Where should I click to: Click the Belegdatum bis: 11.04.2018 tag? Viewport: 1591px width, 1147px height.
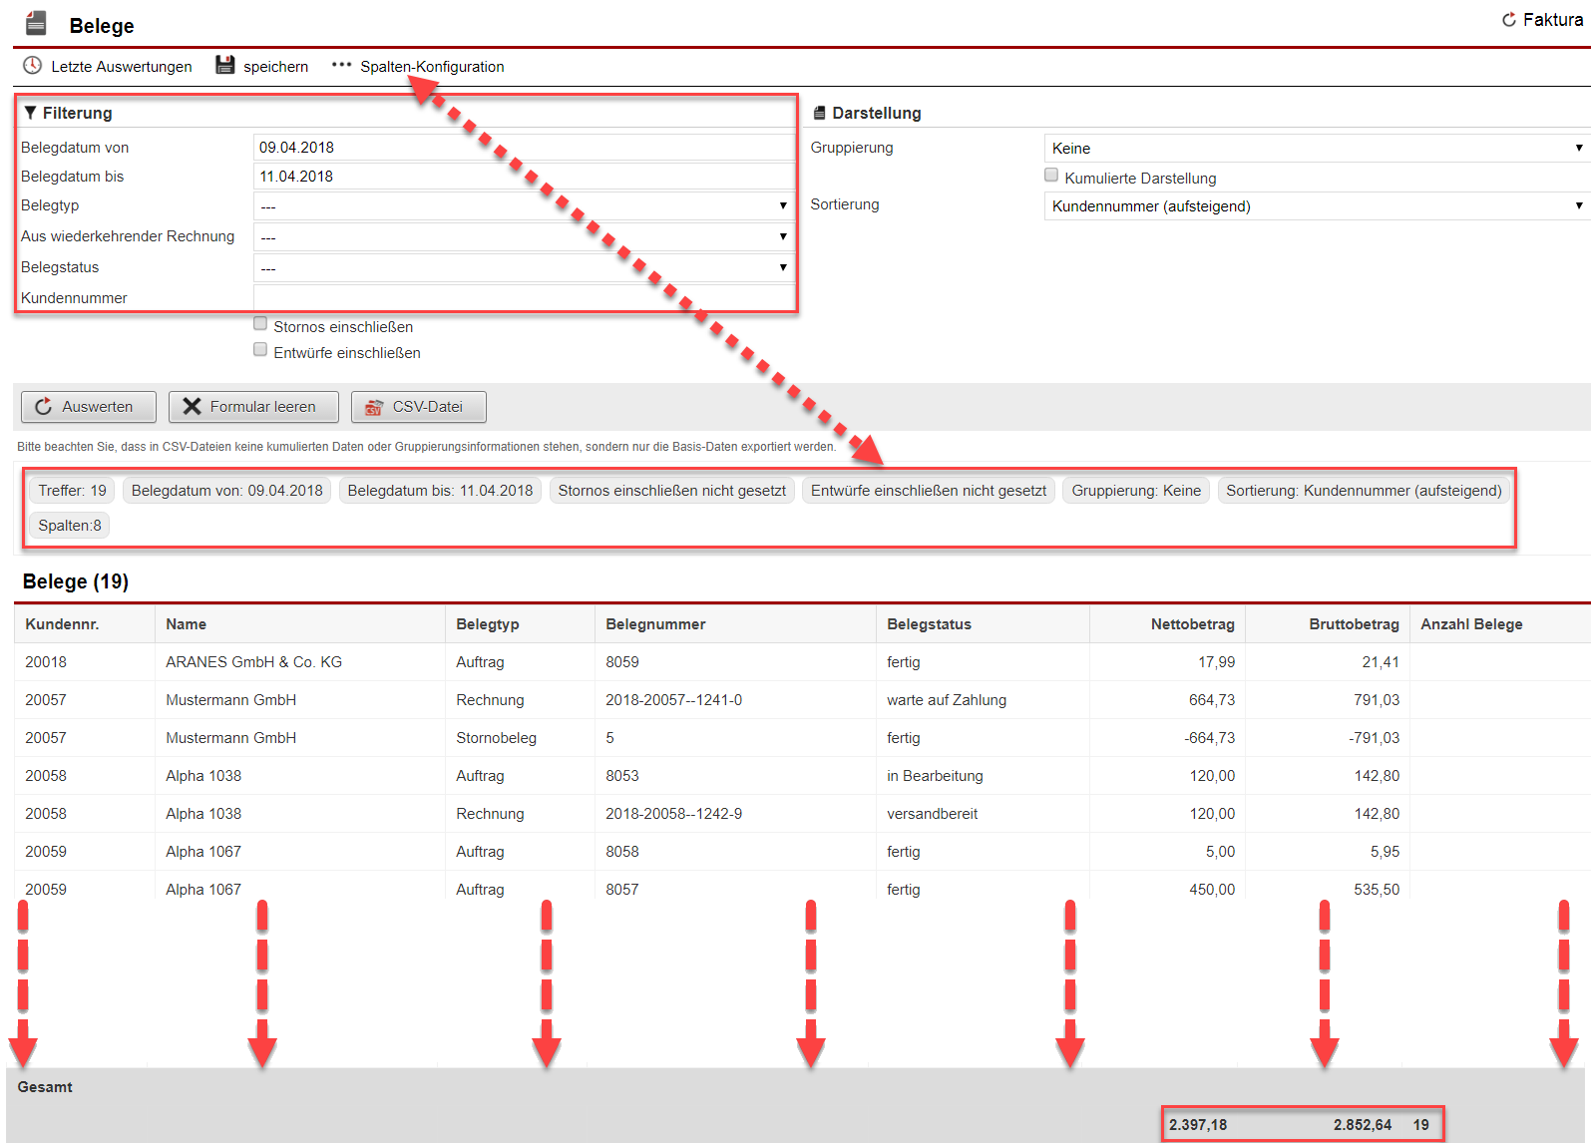440,491
